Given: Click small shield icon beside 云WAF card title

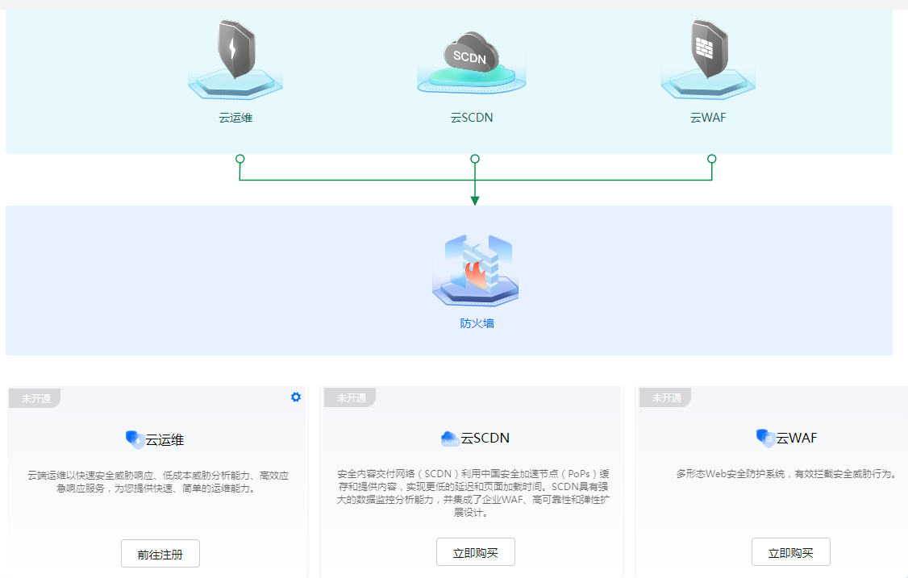Looking at the screenshot, I should click(x=765, y=438).
